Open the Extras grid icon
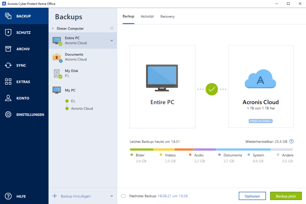The width and height of the screenshot is (306, 204). 8,81
